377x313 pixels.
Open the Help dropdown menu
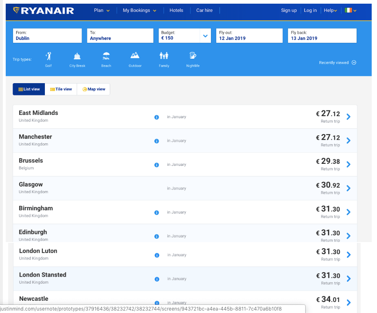(330, 10)
